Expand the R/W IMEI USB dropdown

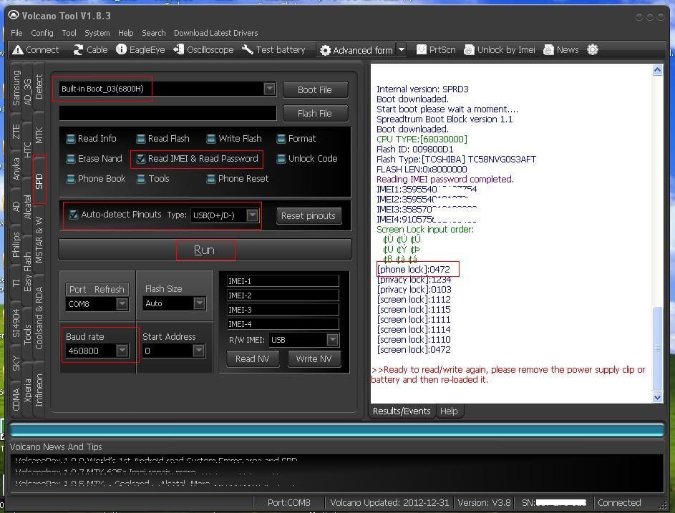pyautogui.click(x=332, y=340)
